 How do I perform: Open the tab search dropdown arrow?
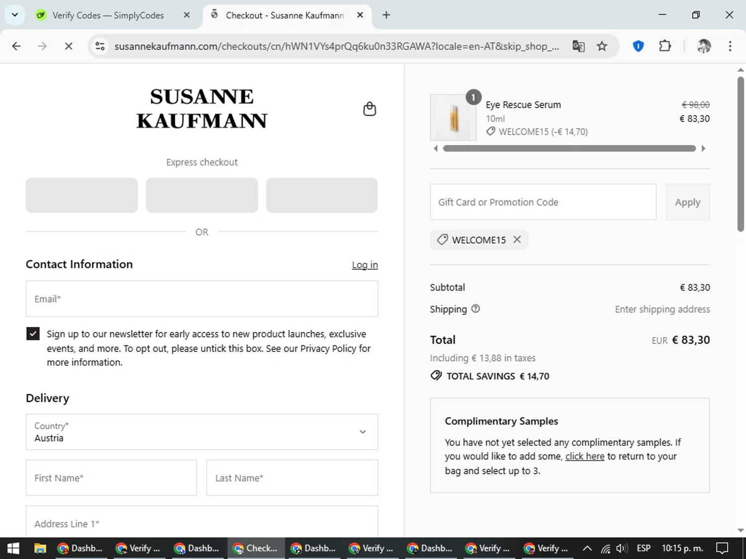coord(15,15)
